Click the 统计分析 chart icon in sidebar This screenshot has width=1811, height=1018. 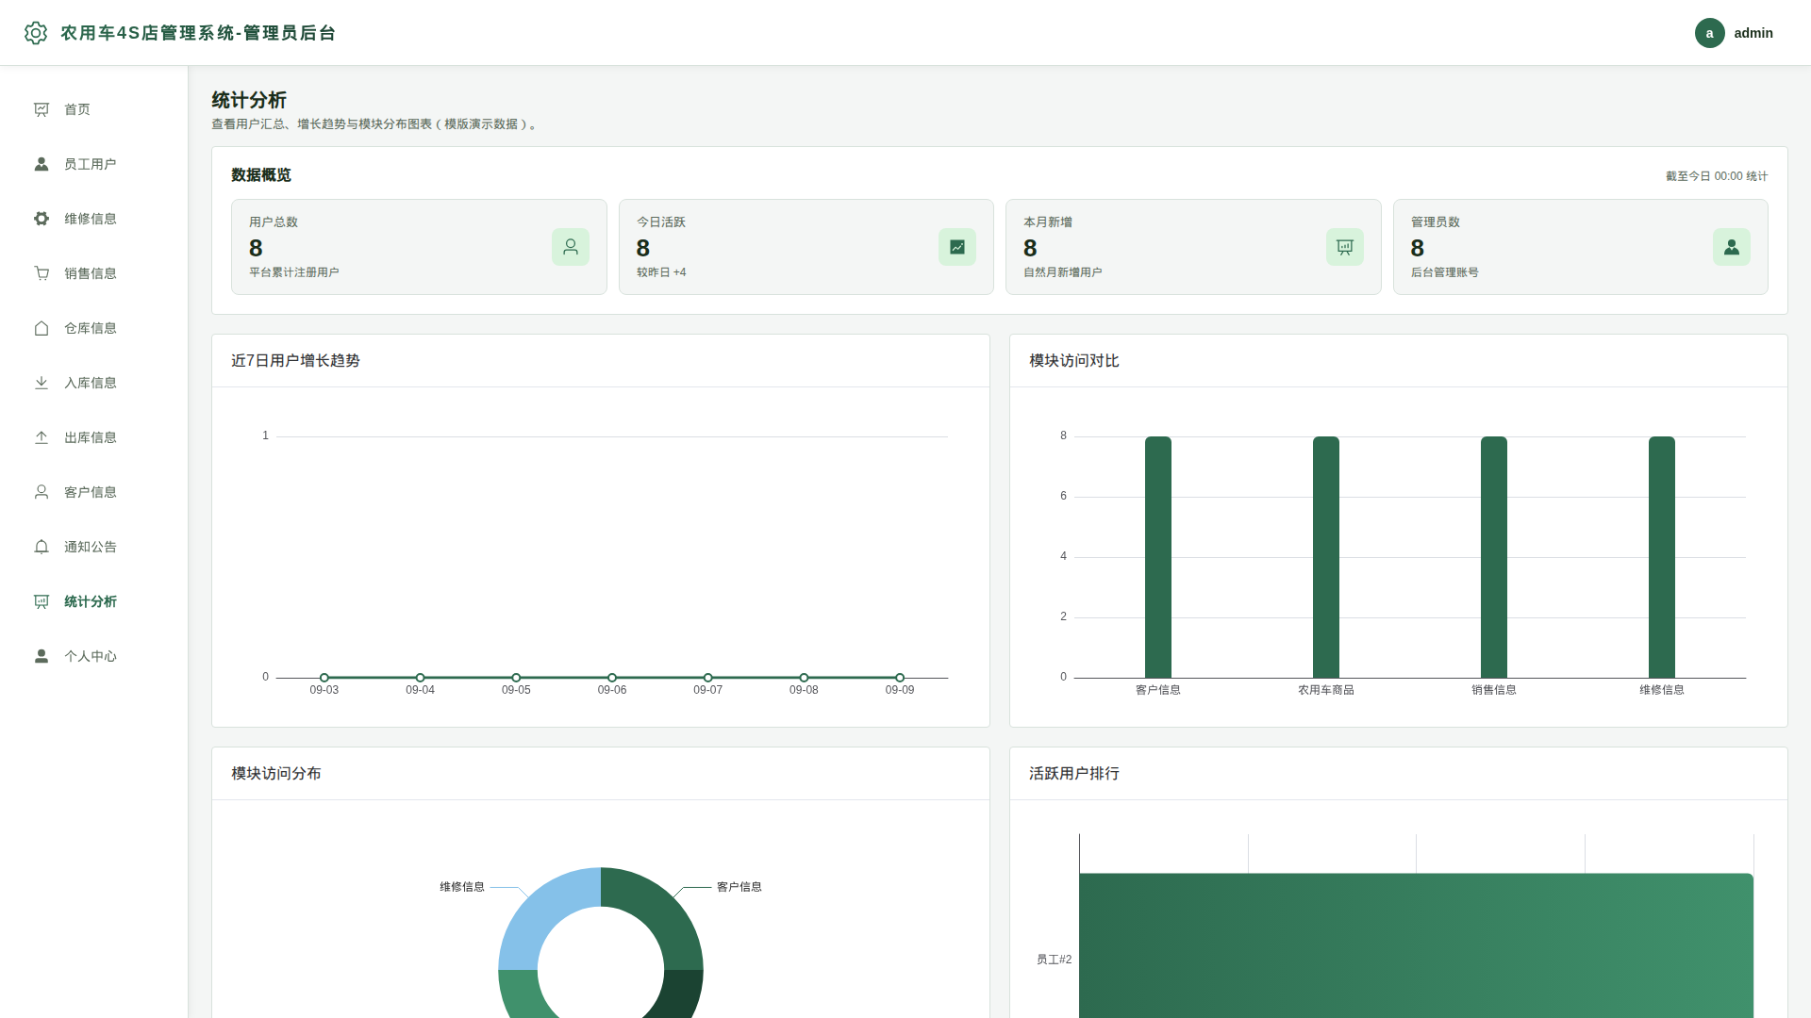click(x=42, y=601)
